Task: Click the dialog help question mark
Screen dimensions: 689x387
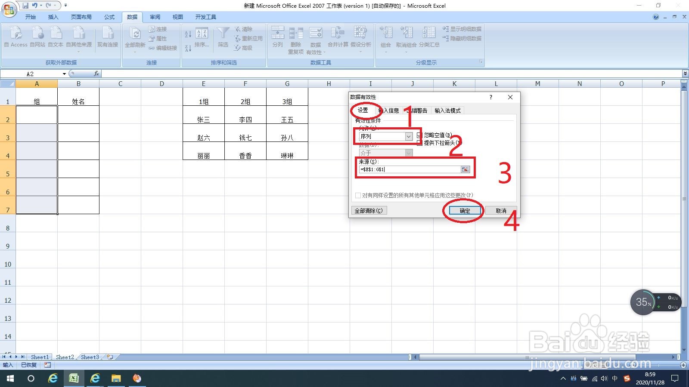Action: point(490,97)
